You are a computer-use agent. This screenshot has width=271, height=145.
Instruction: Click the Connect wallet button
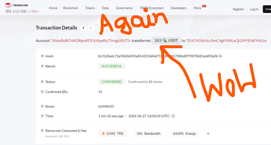[267, 9]
